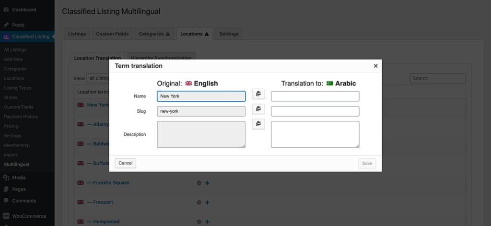Image resolution: width=491 pixels, height=226 pixels.
Task: Click the WooCommerce icon in the sidebar
Action: tap(6, 216)
